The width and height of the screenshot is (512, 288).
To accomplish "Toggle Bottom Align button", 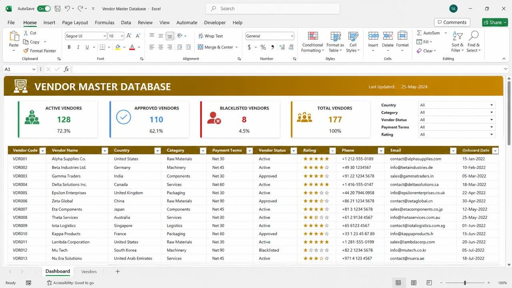I will 170,36.
